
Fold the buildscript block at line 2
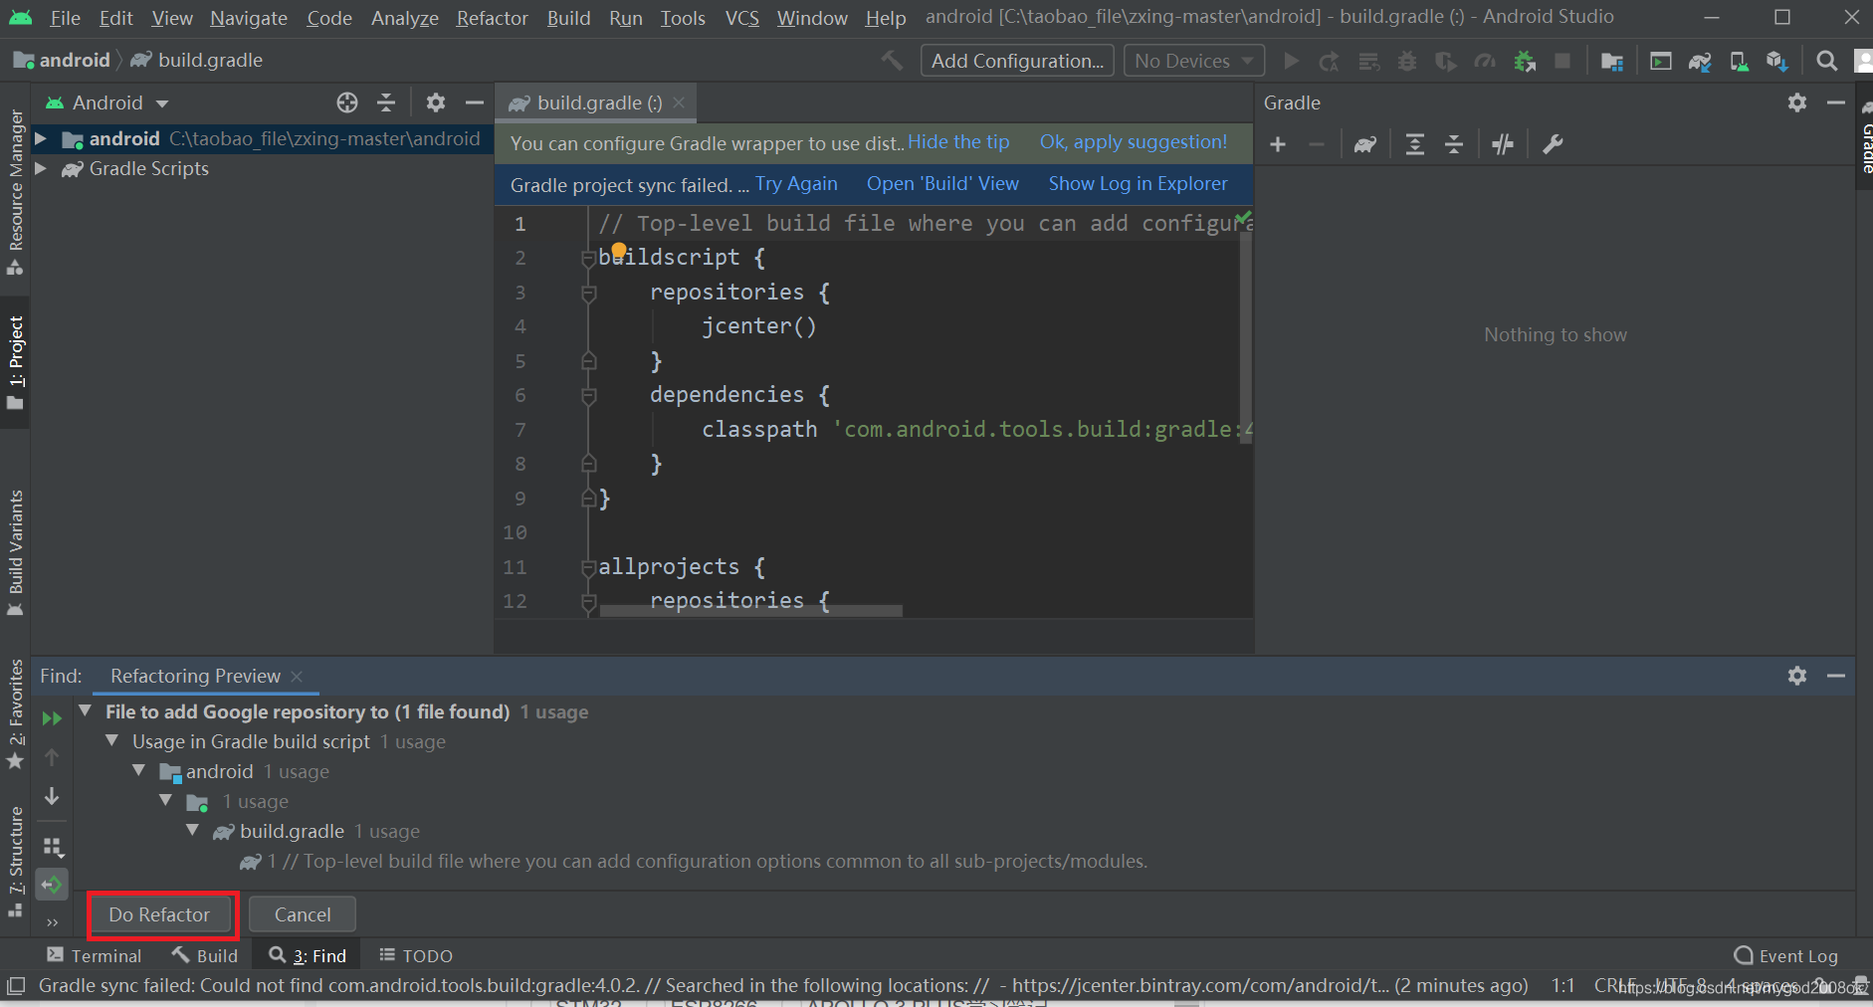click(x=588, y=259)
